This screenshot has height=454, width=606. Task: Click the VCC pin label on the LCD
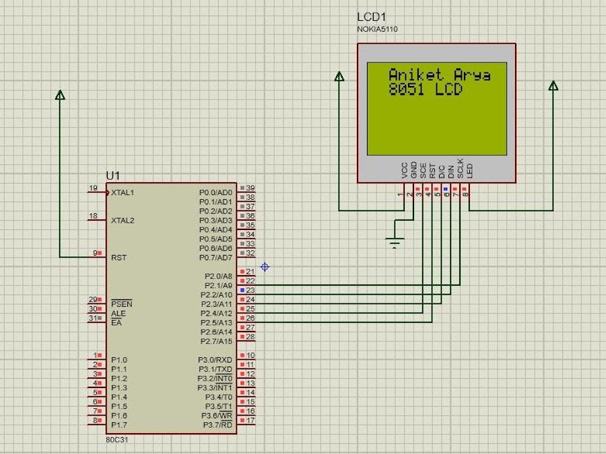[404, 170]
